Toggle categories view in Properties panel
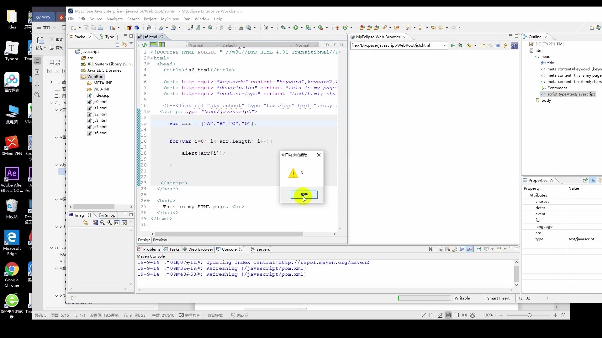The height and width of the screenshot is (338, 602). pyautogui.click(x=593, y=181)
